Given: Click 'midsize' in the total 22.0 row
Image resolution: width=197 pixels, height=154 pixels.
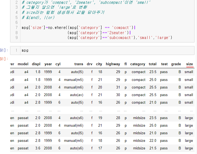Looking at the screenshot, I should coord(139,141).
